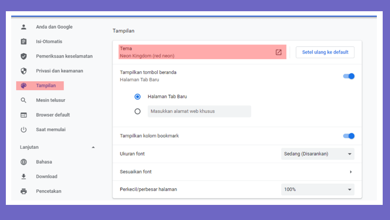Select the Halaman Tab Baru radio button
Image resolution: width=390 pixels, height=220 pixels.
(x=137, y=97)
